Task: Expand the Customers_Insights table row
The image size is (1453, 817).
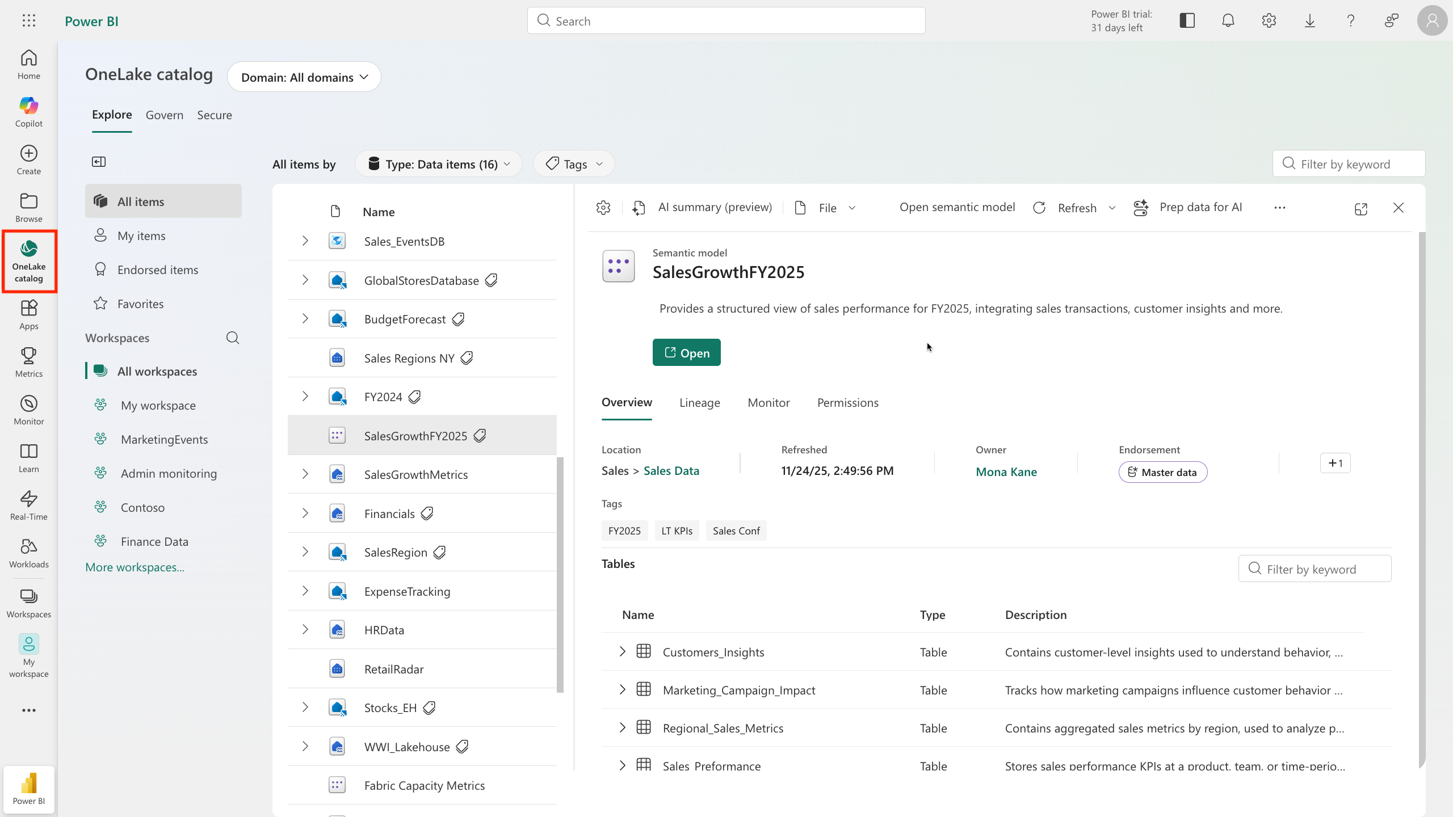Action: [x=622, y=651]
